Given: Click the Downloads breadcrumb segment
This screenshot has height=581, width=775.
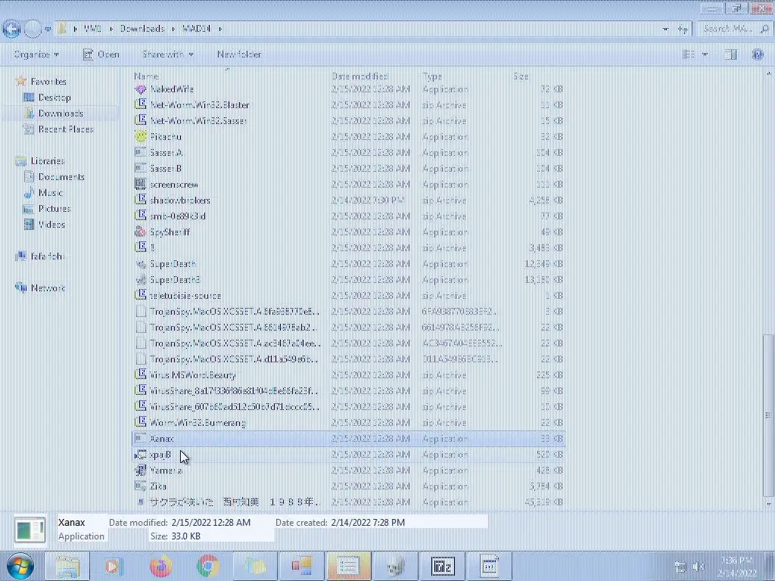Looking at the screenshot, I should click(x=142, y=30).
